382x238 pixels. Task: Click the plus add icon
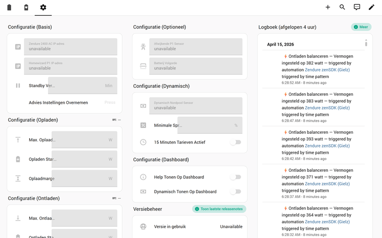(328, 7)
